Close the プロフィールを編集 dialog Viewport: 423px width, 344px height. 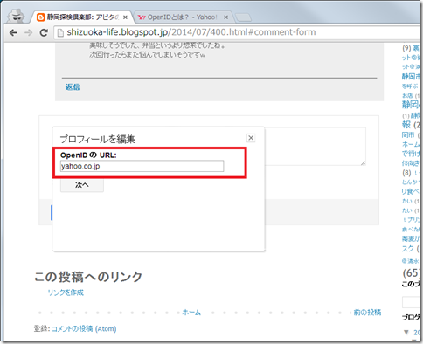click(x=251, y=138)
